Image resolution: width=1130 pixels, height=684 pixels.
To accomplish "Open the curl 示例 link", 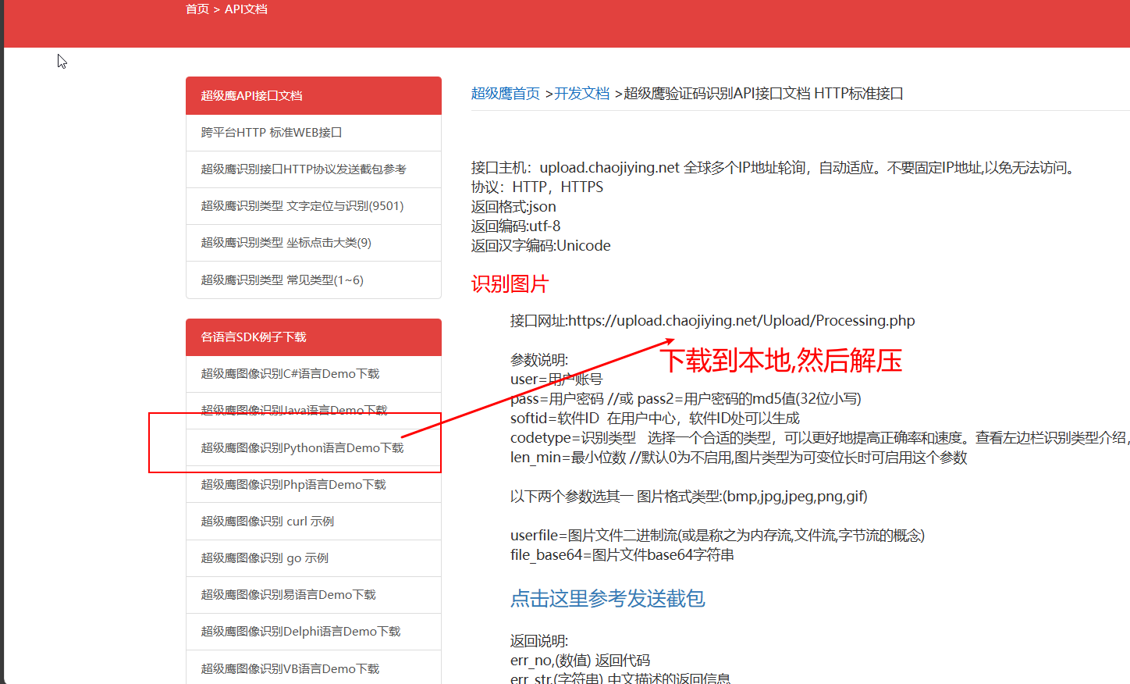I will (x=267, y=522).
